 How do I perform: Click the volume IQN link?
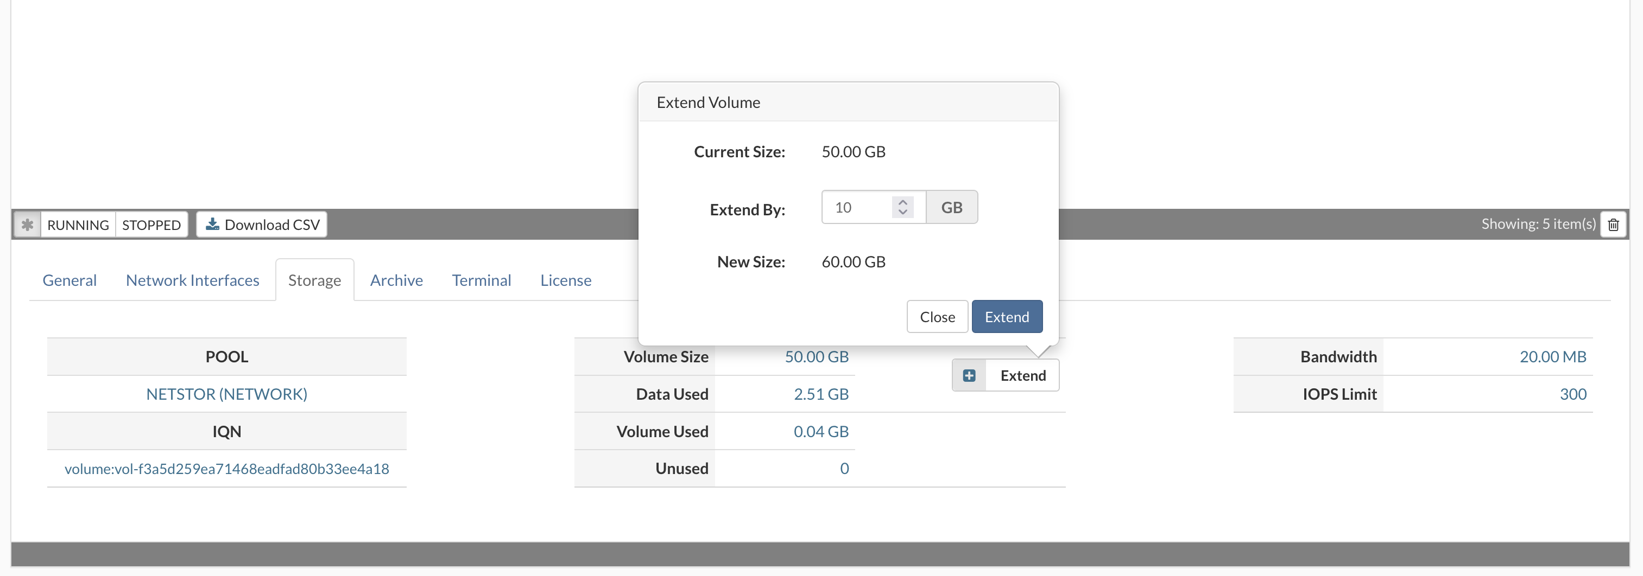(x=226, y=468)
